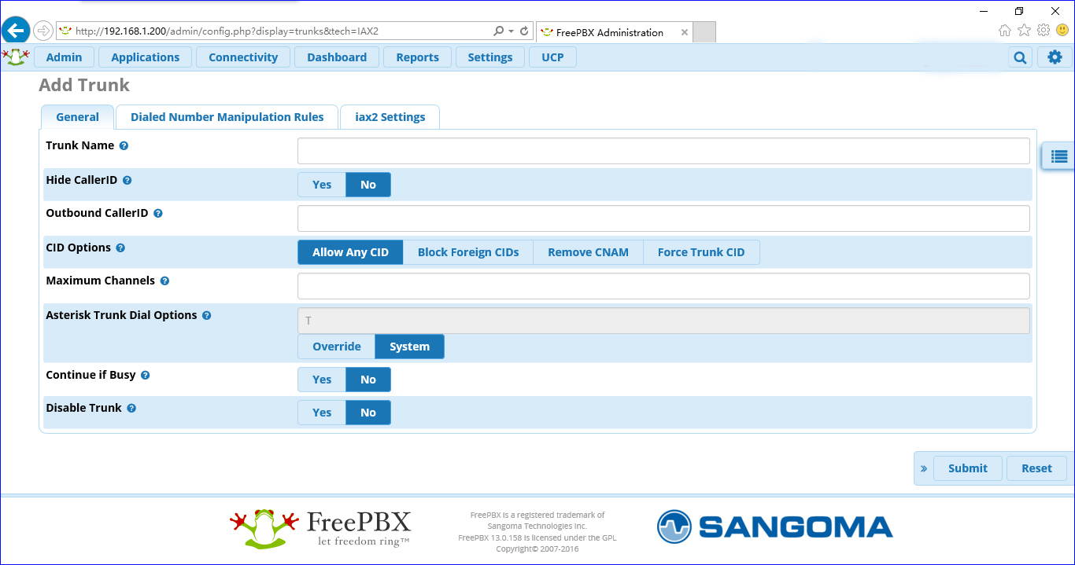
Task: Switch to the iax2 Settings tab
Action: pos(390,116)
